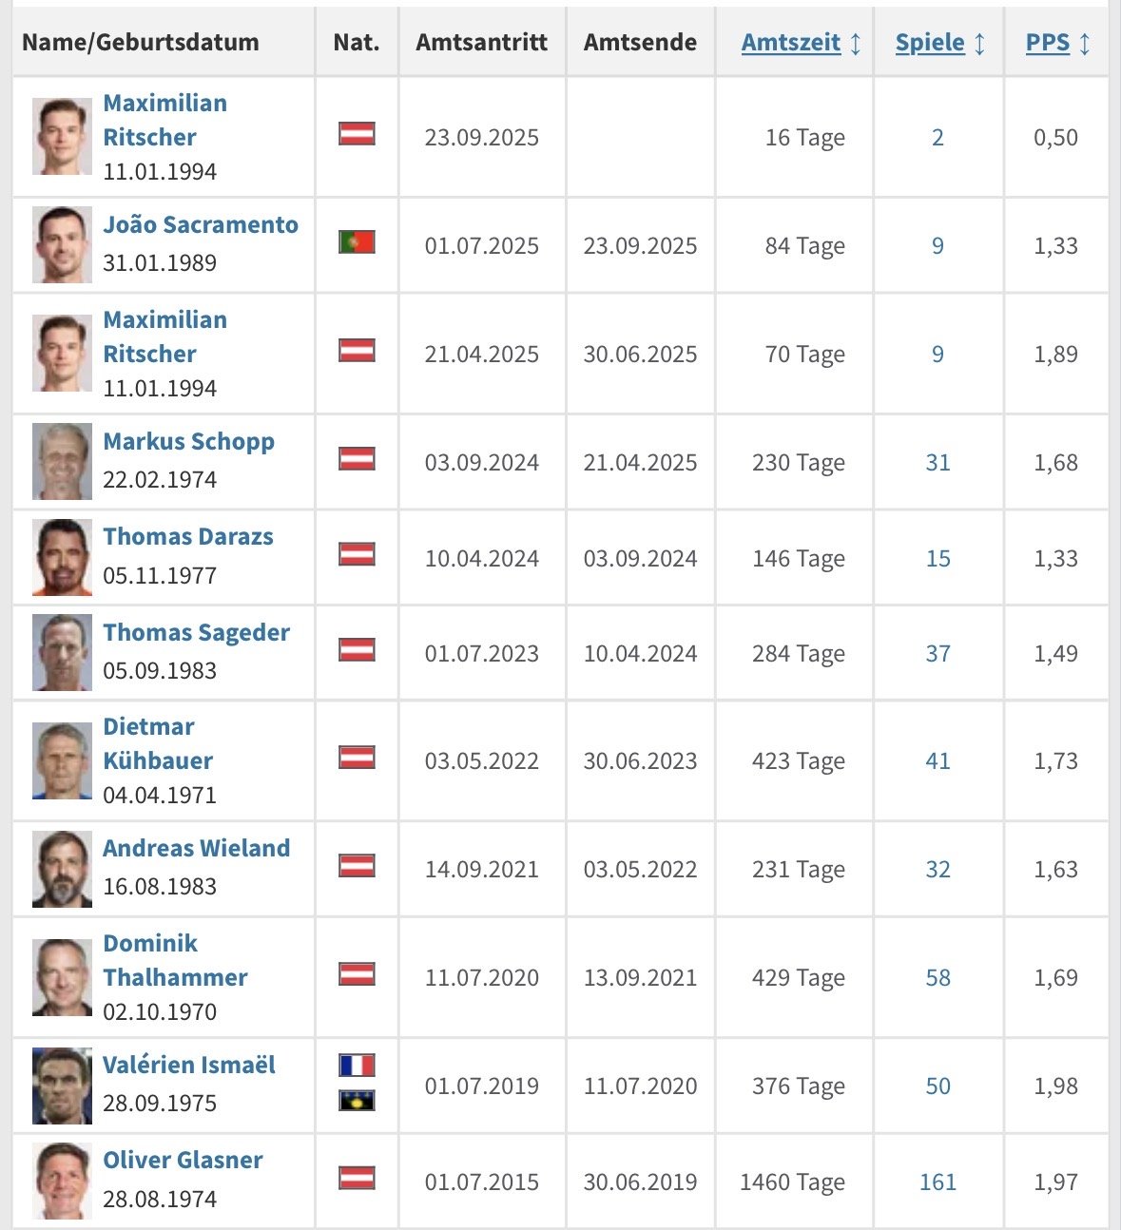Viewport: 1121px width, 1230px height.
Task: Open the 161 games link for Glasner
Action: [x=937, y=1182]
